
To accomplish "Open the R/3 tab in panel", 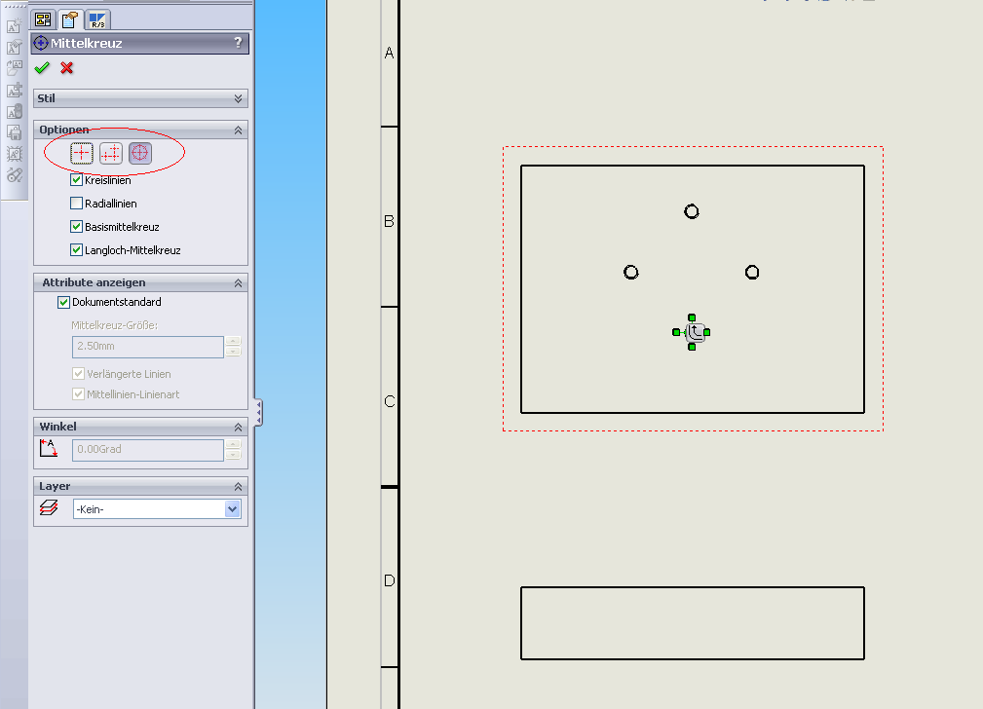I will 97,19.
